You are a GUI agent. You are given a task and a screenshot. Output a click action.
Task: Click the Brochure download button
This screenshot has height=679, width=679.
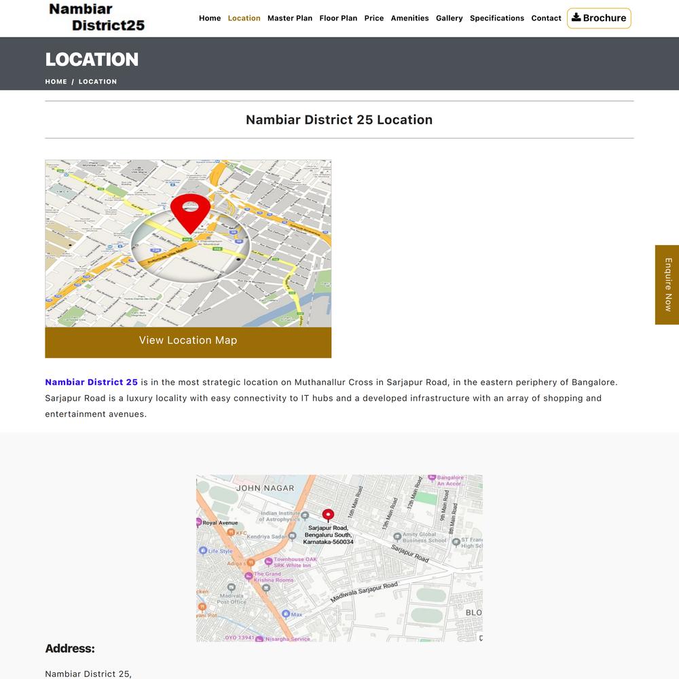pyautogui.click(x=599, y=18)
